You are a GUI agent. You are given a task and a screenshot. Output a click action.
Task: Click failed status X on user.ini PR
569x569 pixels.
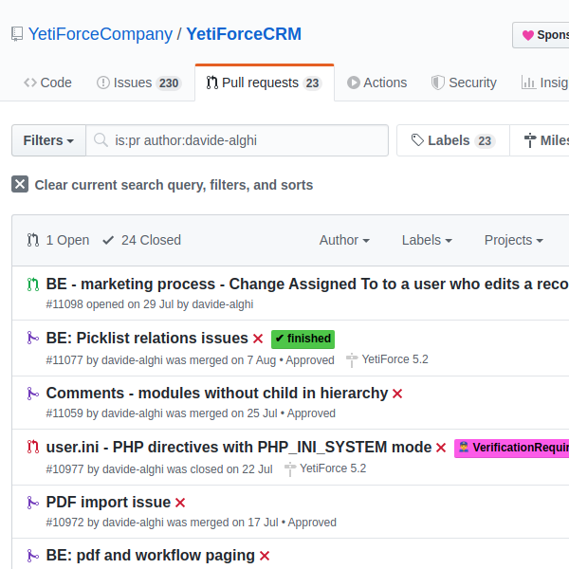(441, 448)
